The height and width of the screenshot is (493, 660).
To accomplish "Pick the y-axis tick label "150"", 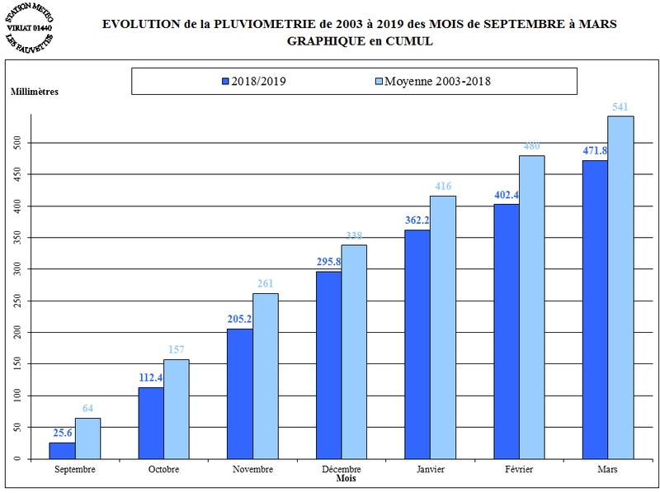I will 16,364.
